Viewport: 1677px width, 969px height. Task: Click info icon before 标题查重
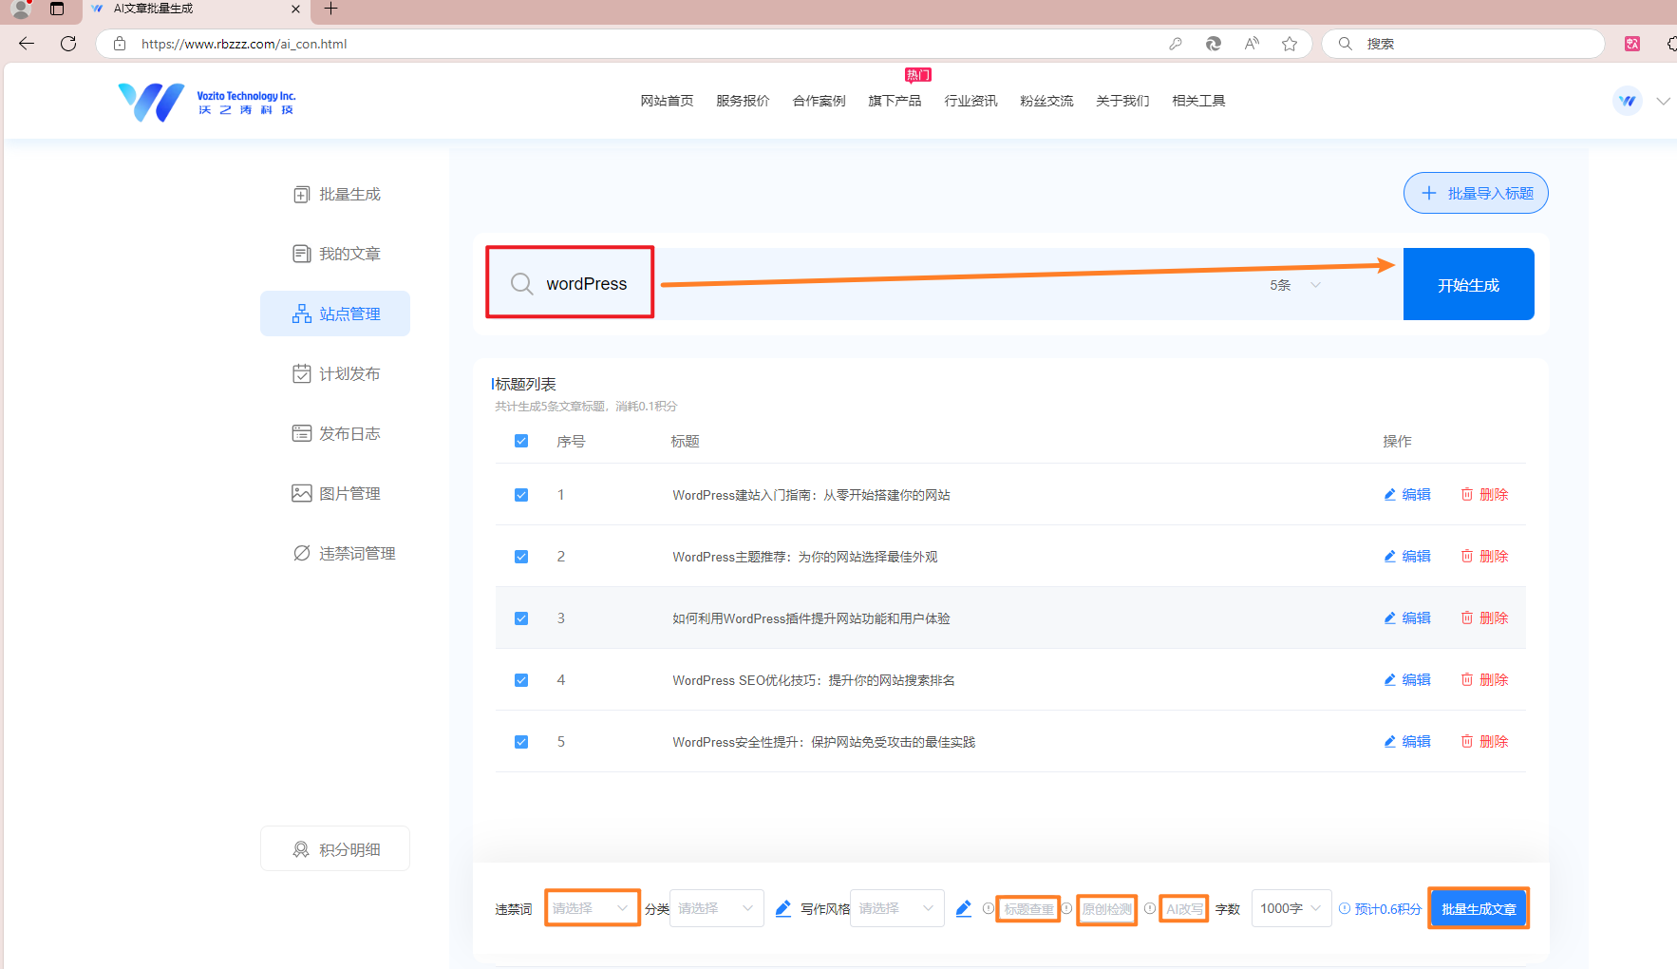989,908
